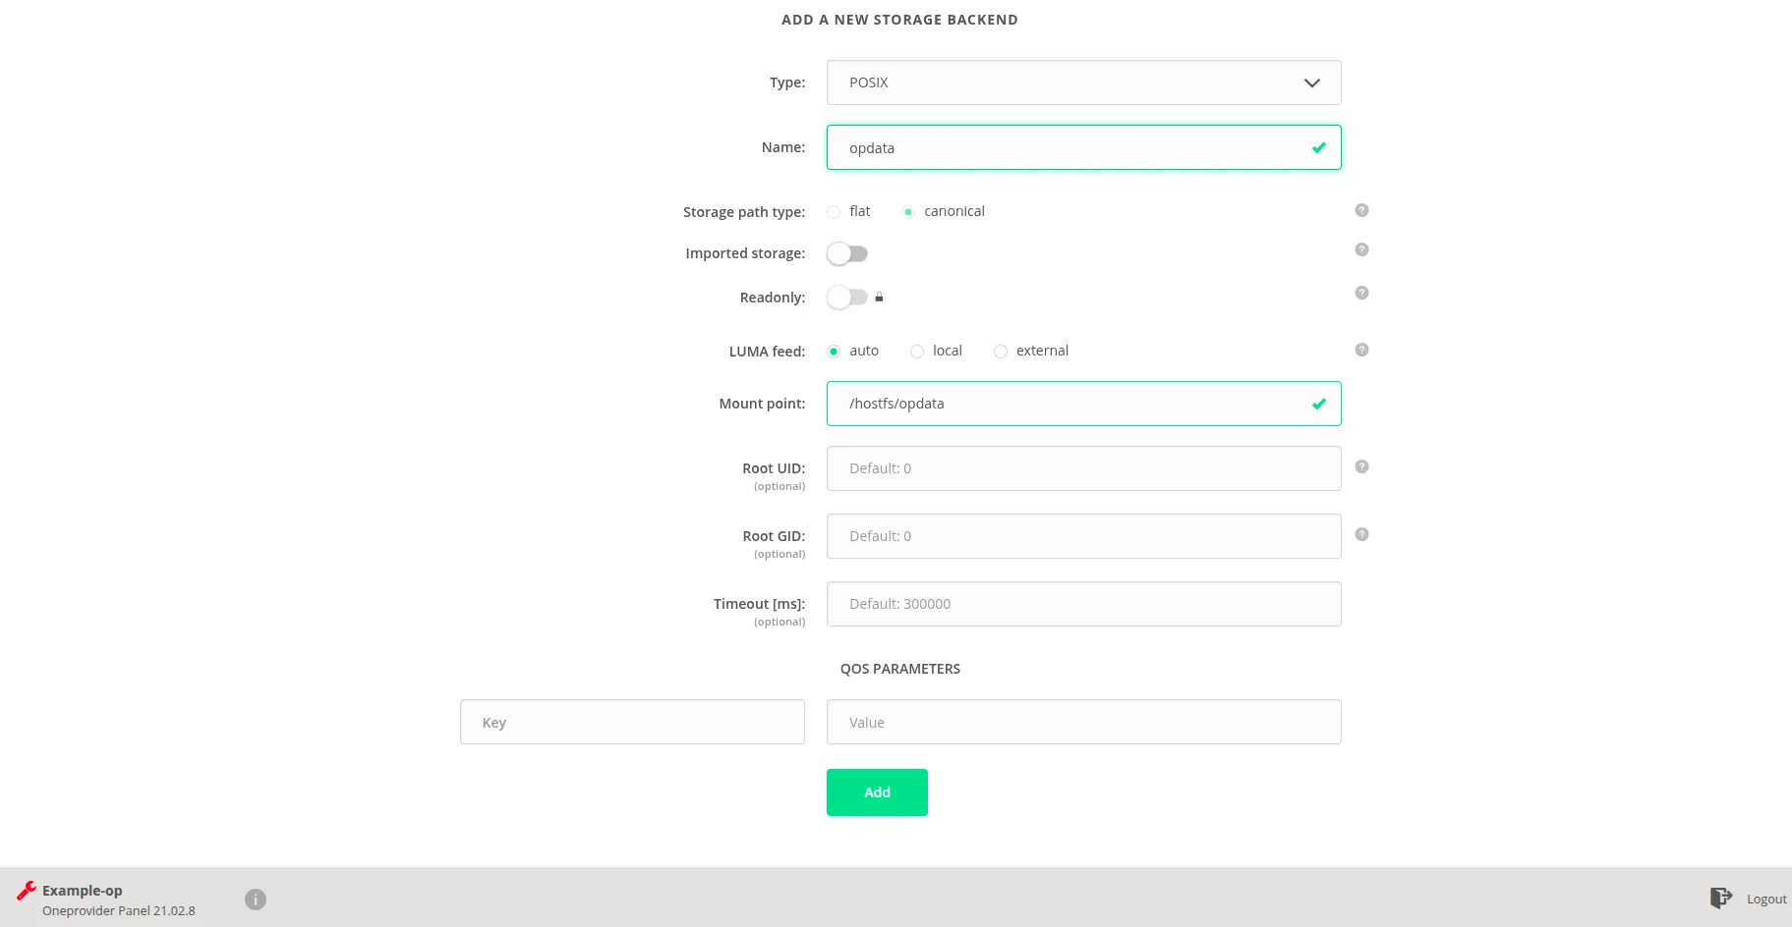Open help for LUMA feed options

[1361, 349]
